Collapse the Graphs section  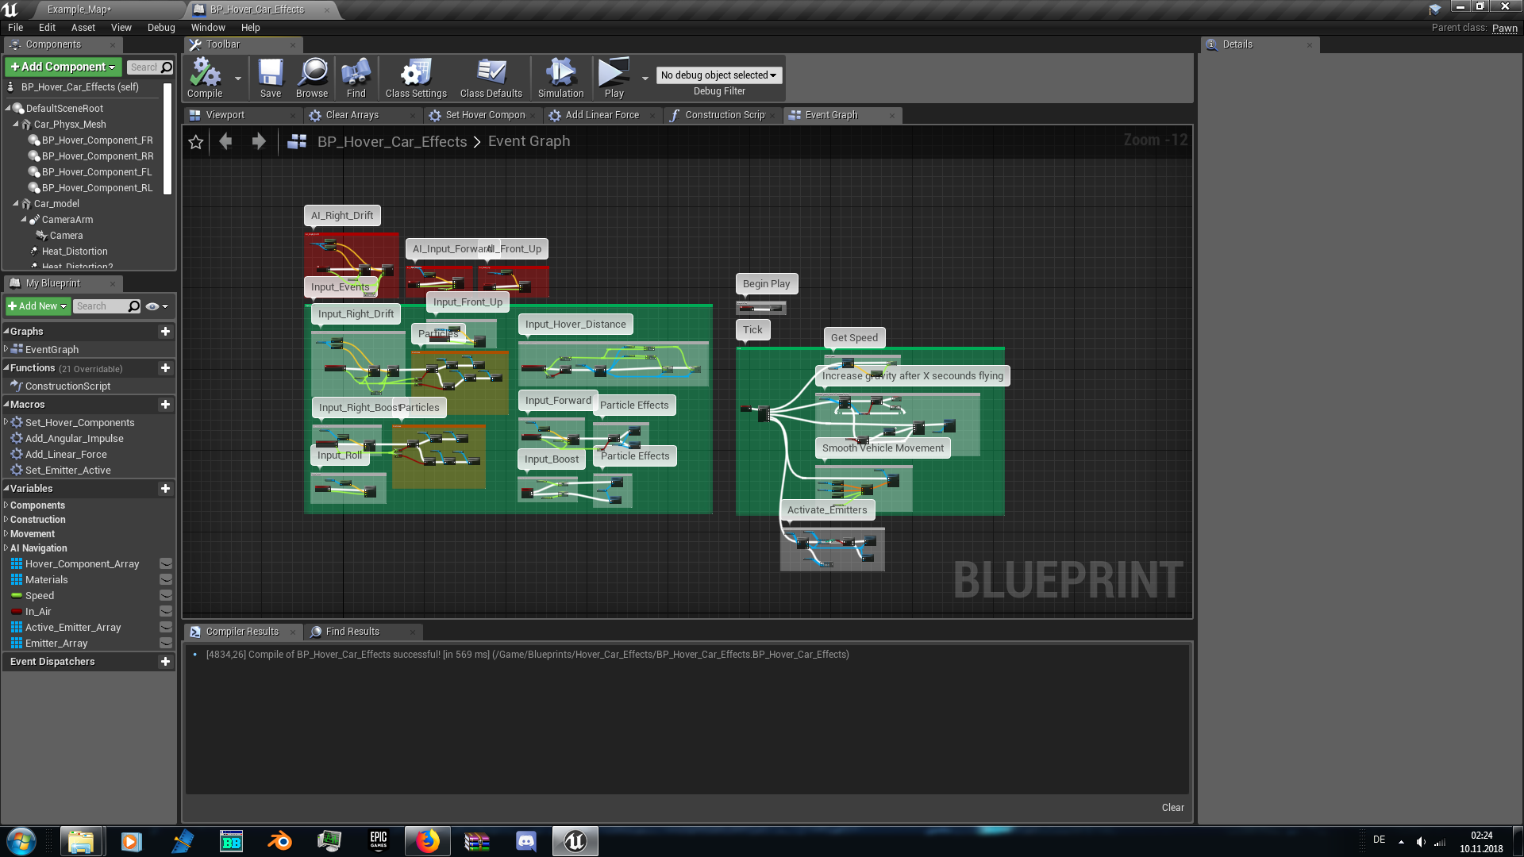pyautogui.click(x=6, y=332)
